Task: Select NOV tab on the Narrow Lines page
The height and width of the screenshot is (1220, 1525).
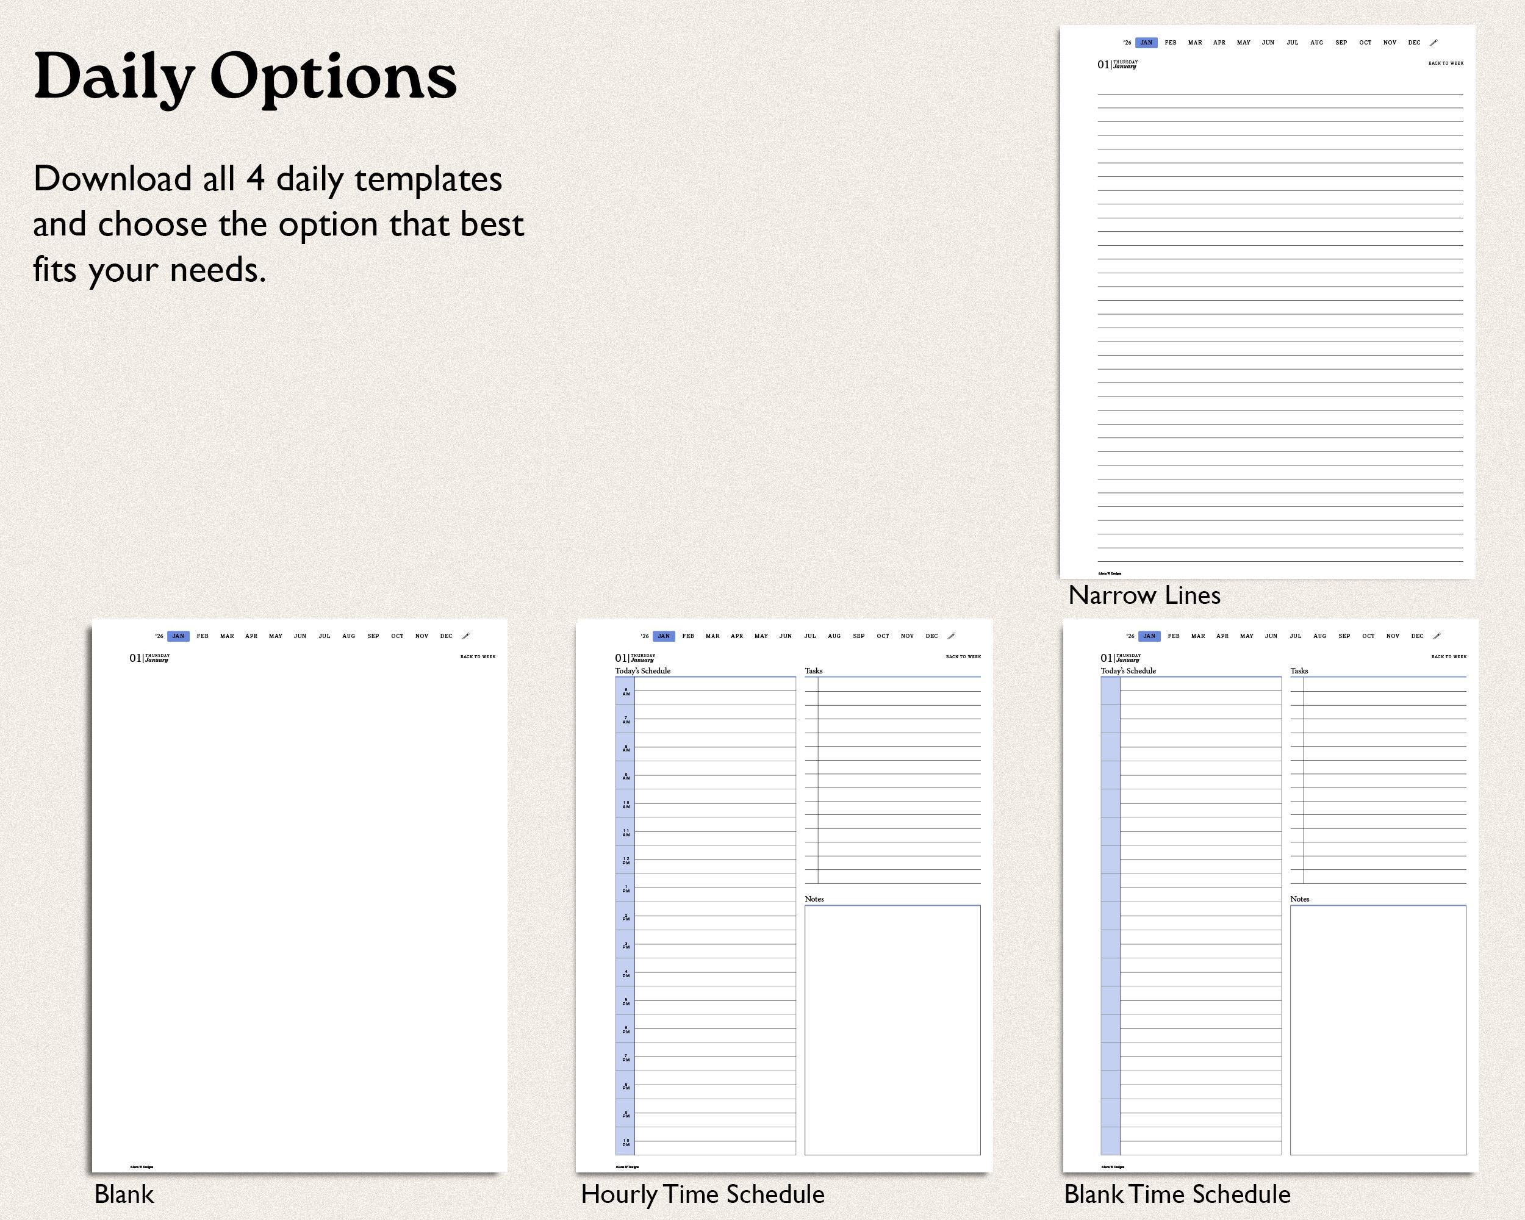Action: [1390, 43]
